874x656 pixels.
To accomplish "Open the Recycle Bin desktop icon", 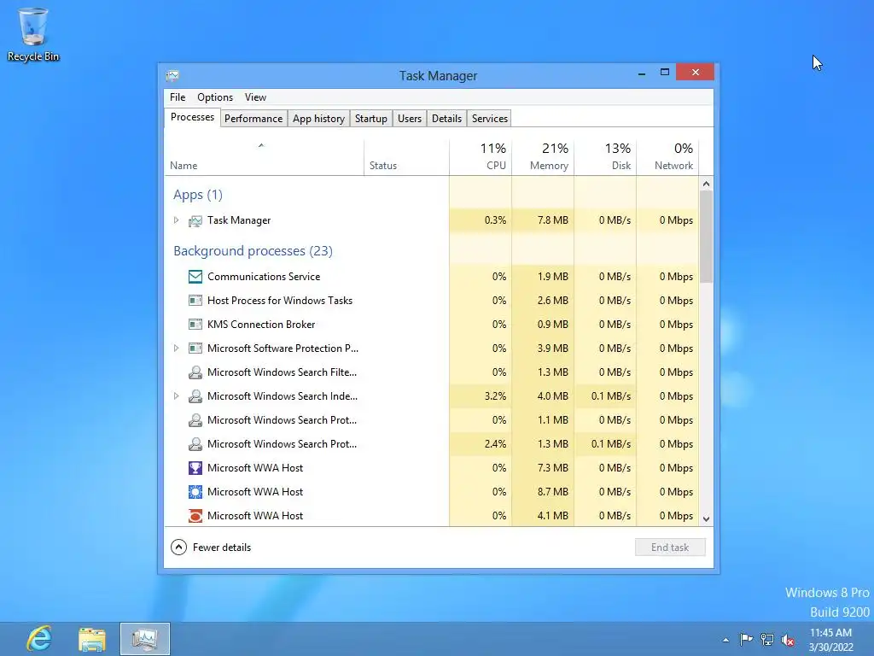I will click(x=33, y=34).
